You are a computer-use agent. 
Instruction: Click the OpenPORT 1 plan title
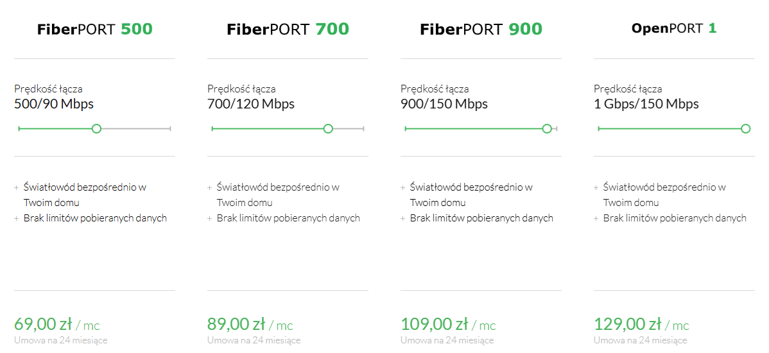click(675, 28)
